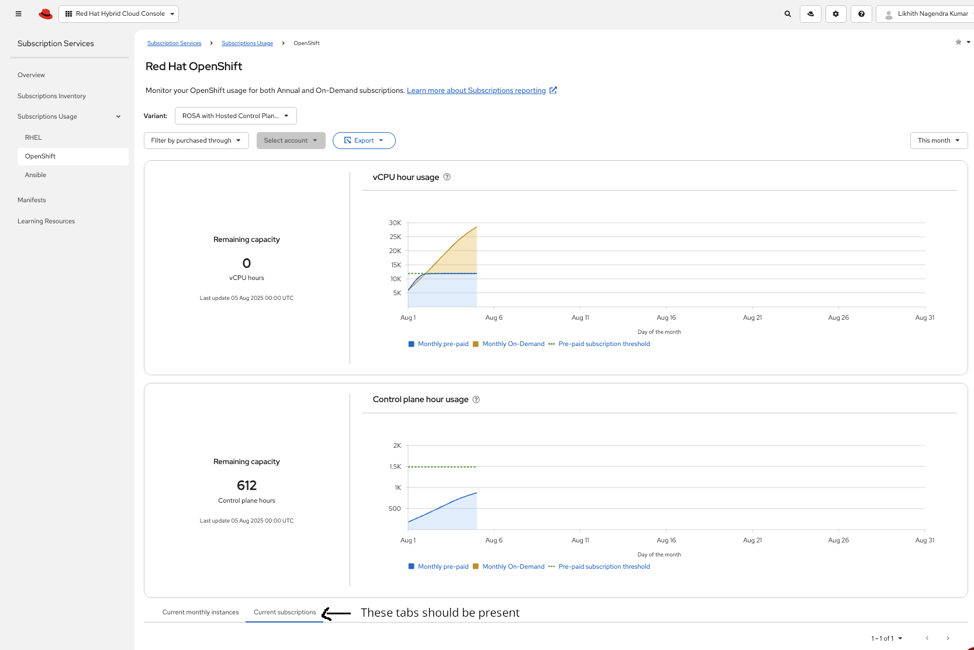Open favorites dropdown caret next to star
This screenshot has height=650, width=974.
point(968,42)
